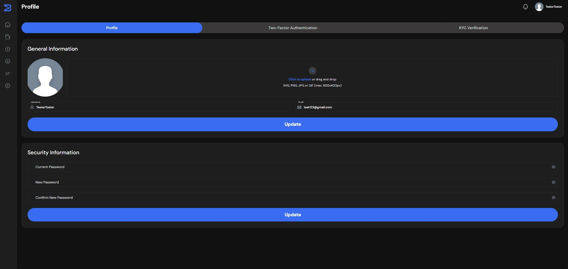Viewport: 568px width, 269px height.
Task: Open the dollar coin icon in sidebar
Action: pos(8,86)
